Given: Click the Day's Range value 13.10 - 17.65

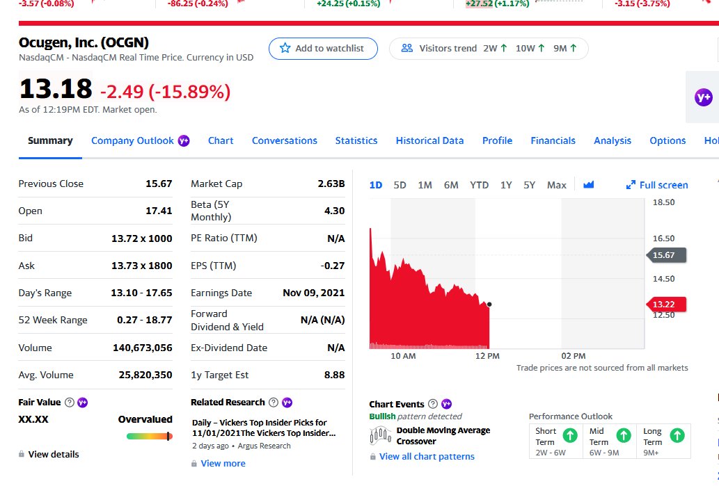Looking at the screenshot, I should 142,293.
